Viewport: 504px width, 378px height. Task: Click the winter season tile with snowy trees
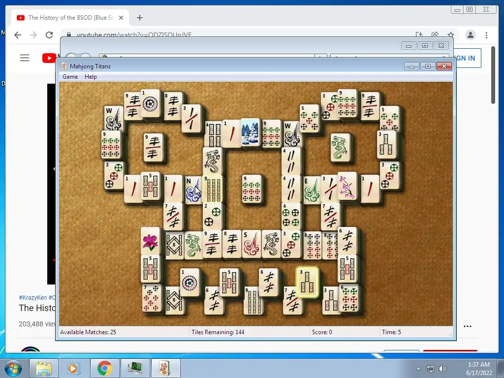[250, 132]
